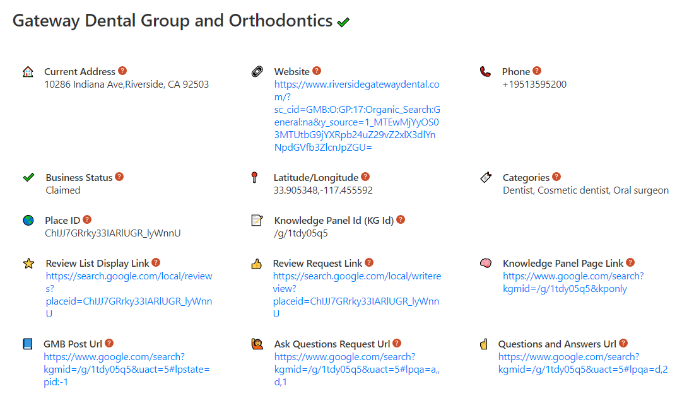This screenshot has width=694, height=408.
Task: Click the house icon beside Current Address
Action: pyautogui.click(x=28, y=72)
